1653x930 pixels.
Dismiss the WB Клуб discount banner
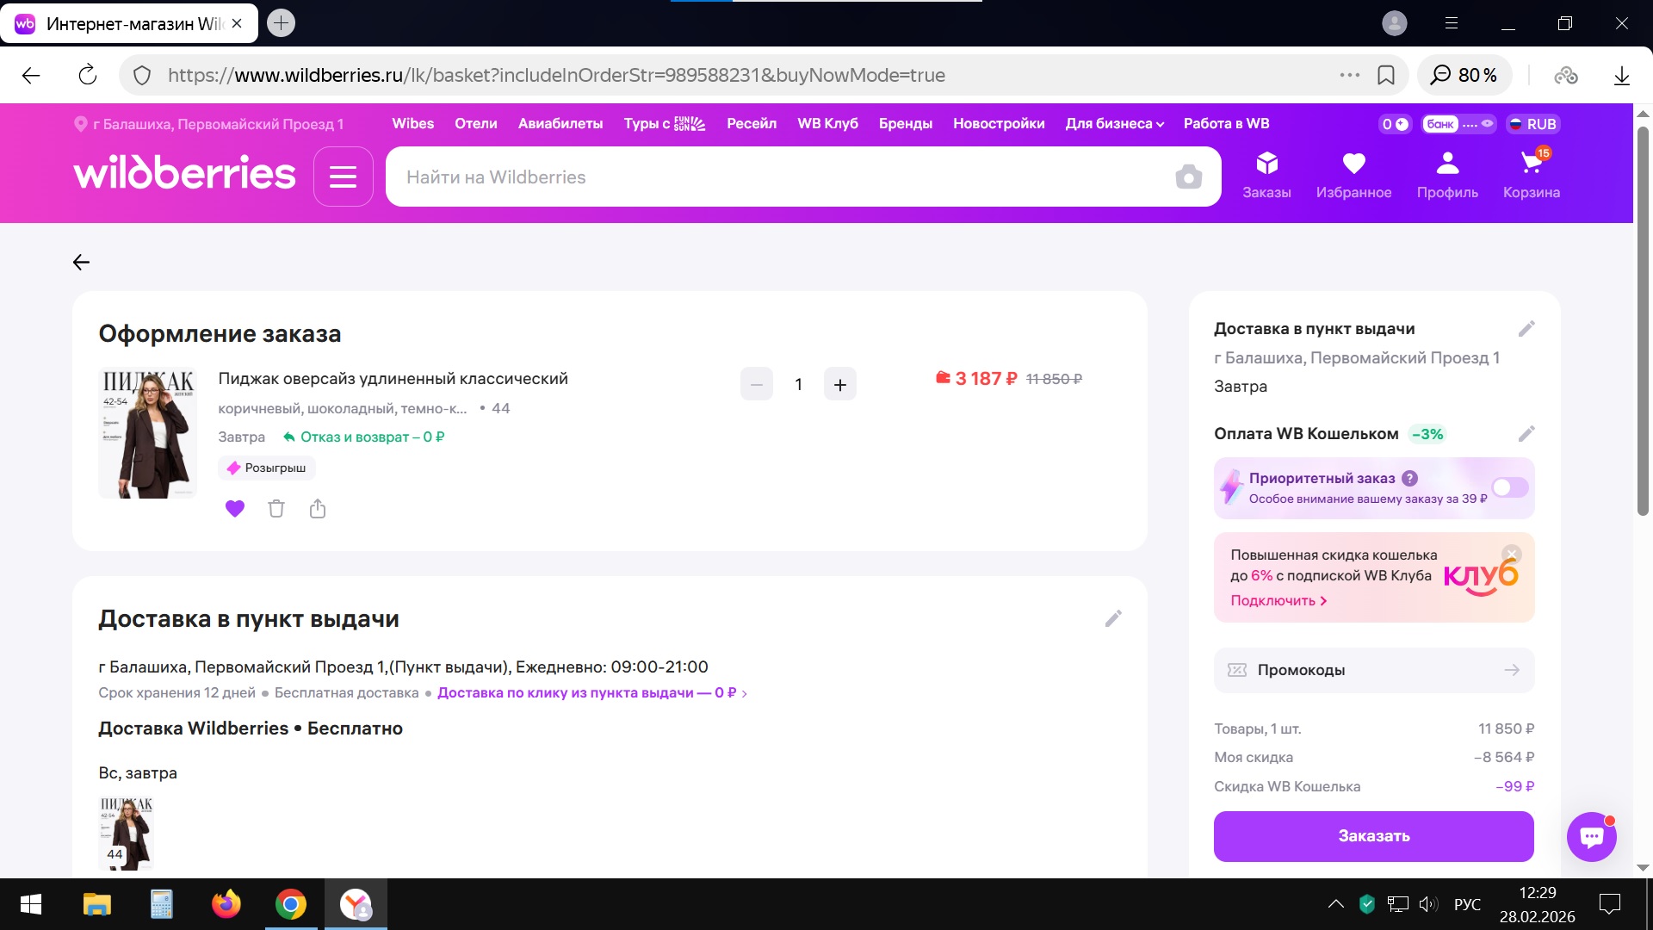pos(1511,555)
